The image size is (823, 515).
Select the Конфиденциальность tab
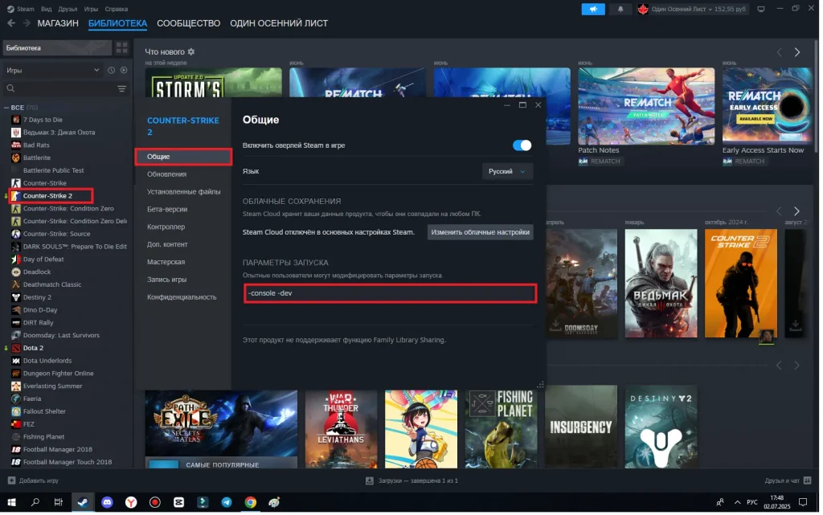(183, 296)
